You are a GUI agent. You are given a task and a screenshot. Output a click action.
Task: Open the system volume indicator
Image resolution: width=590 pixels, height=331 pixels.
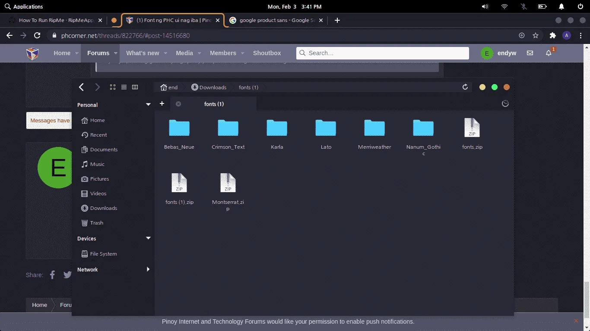click(485, 6)
